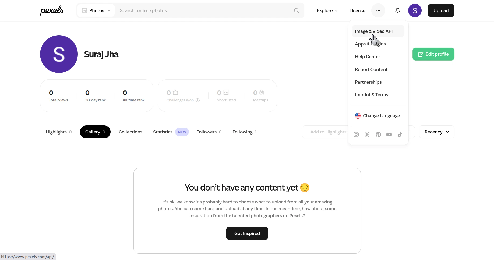Image resolution: width=494 pixels, height=260 pixels.
Task: Click the Pexels logo
Action: point(51,10)
